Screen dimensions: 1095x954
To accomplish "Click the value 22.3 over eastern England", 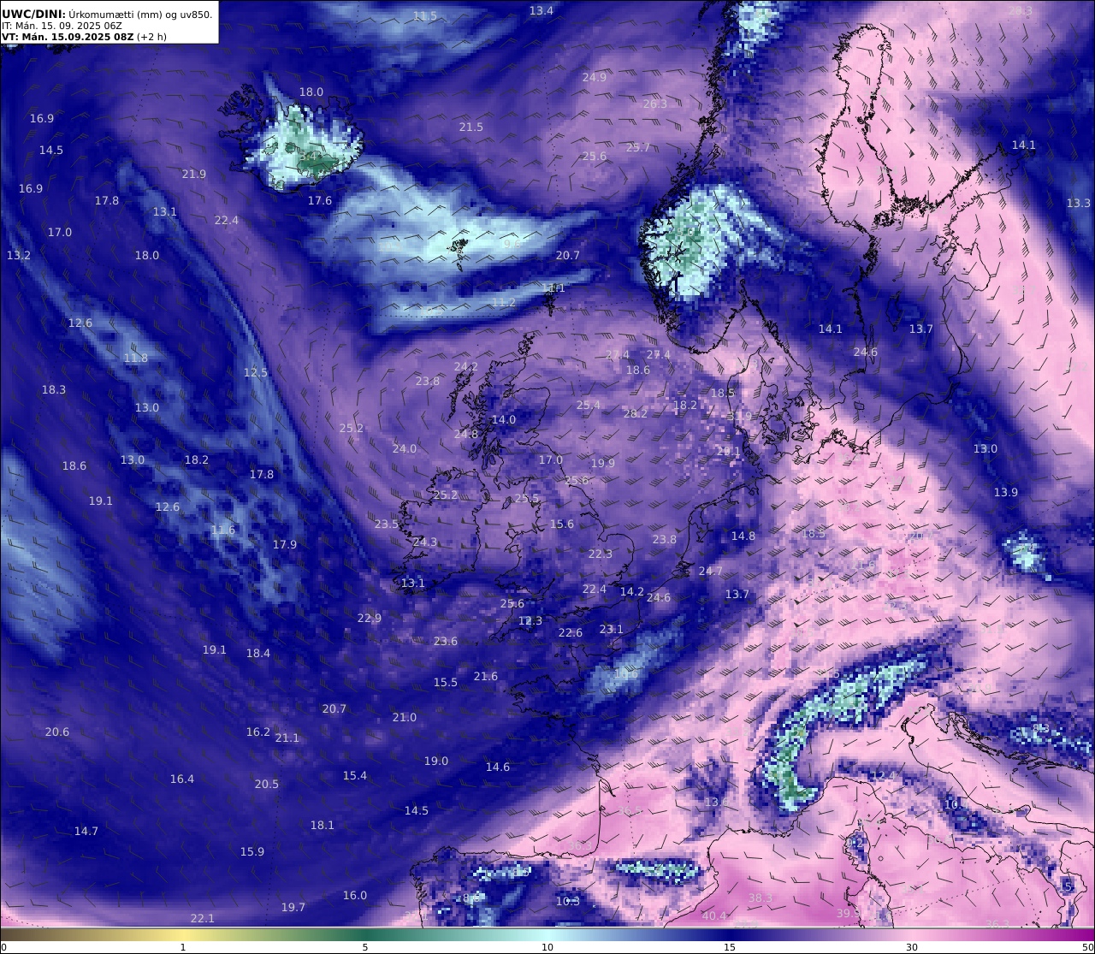I will [x=601, y=554].
